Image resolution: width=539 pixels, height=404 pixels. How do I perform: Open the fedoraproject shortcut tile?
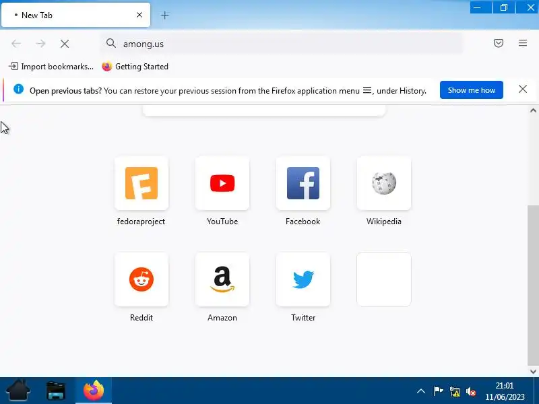pyautogui.click(x=141, y=183)
